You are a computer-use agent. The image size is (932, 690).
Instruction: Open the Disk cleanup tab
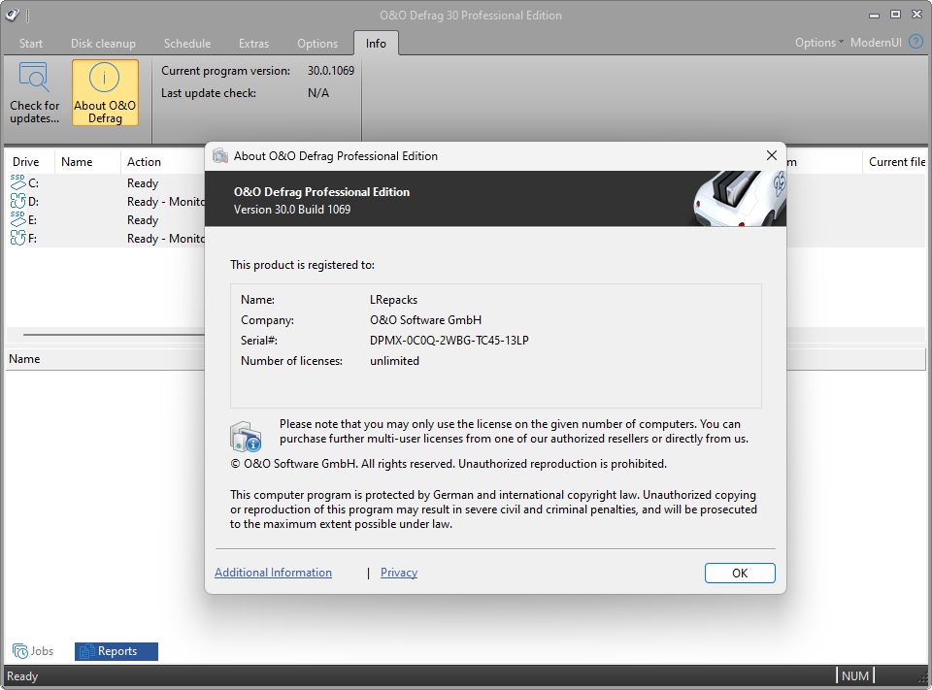[104, 44]
